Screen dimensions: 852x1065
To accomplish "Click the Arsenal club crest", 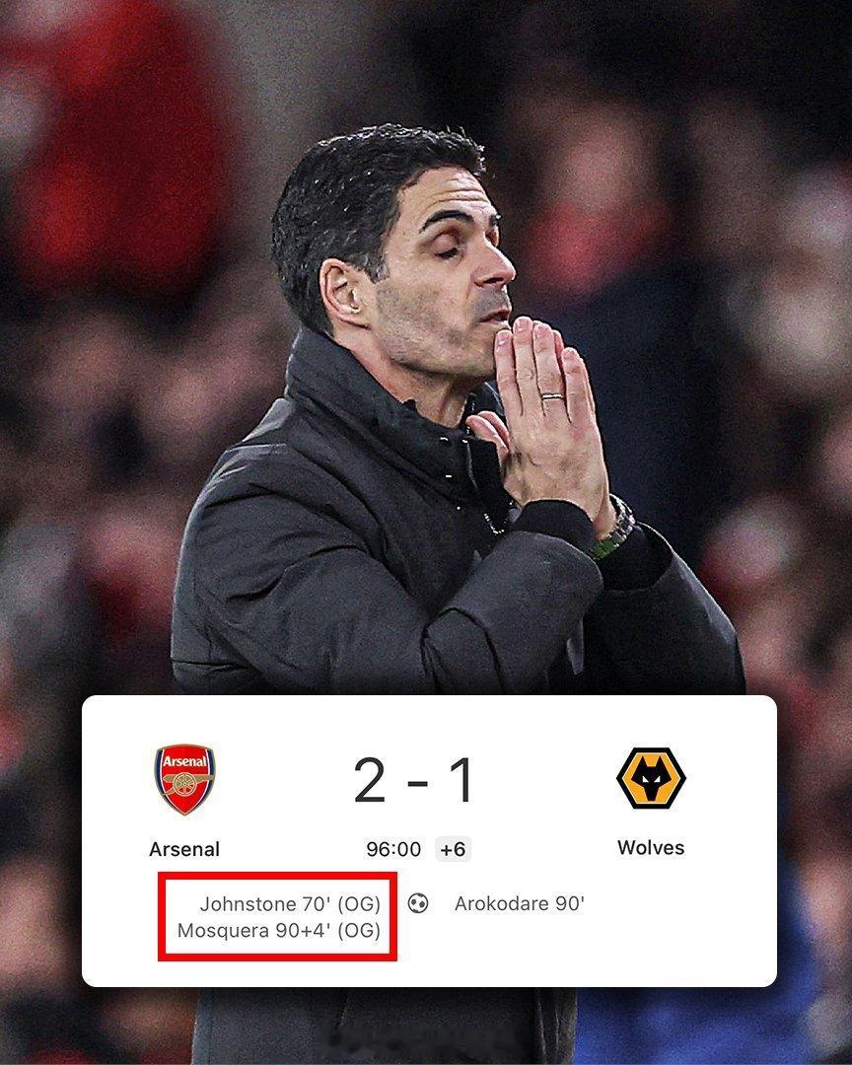I will coord(184,779).
